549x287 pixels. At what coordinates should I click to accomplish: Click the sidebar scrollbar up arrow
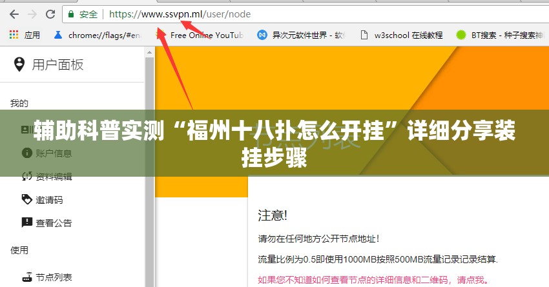coord(149,52)
